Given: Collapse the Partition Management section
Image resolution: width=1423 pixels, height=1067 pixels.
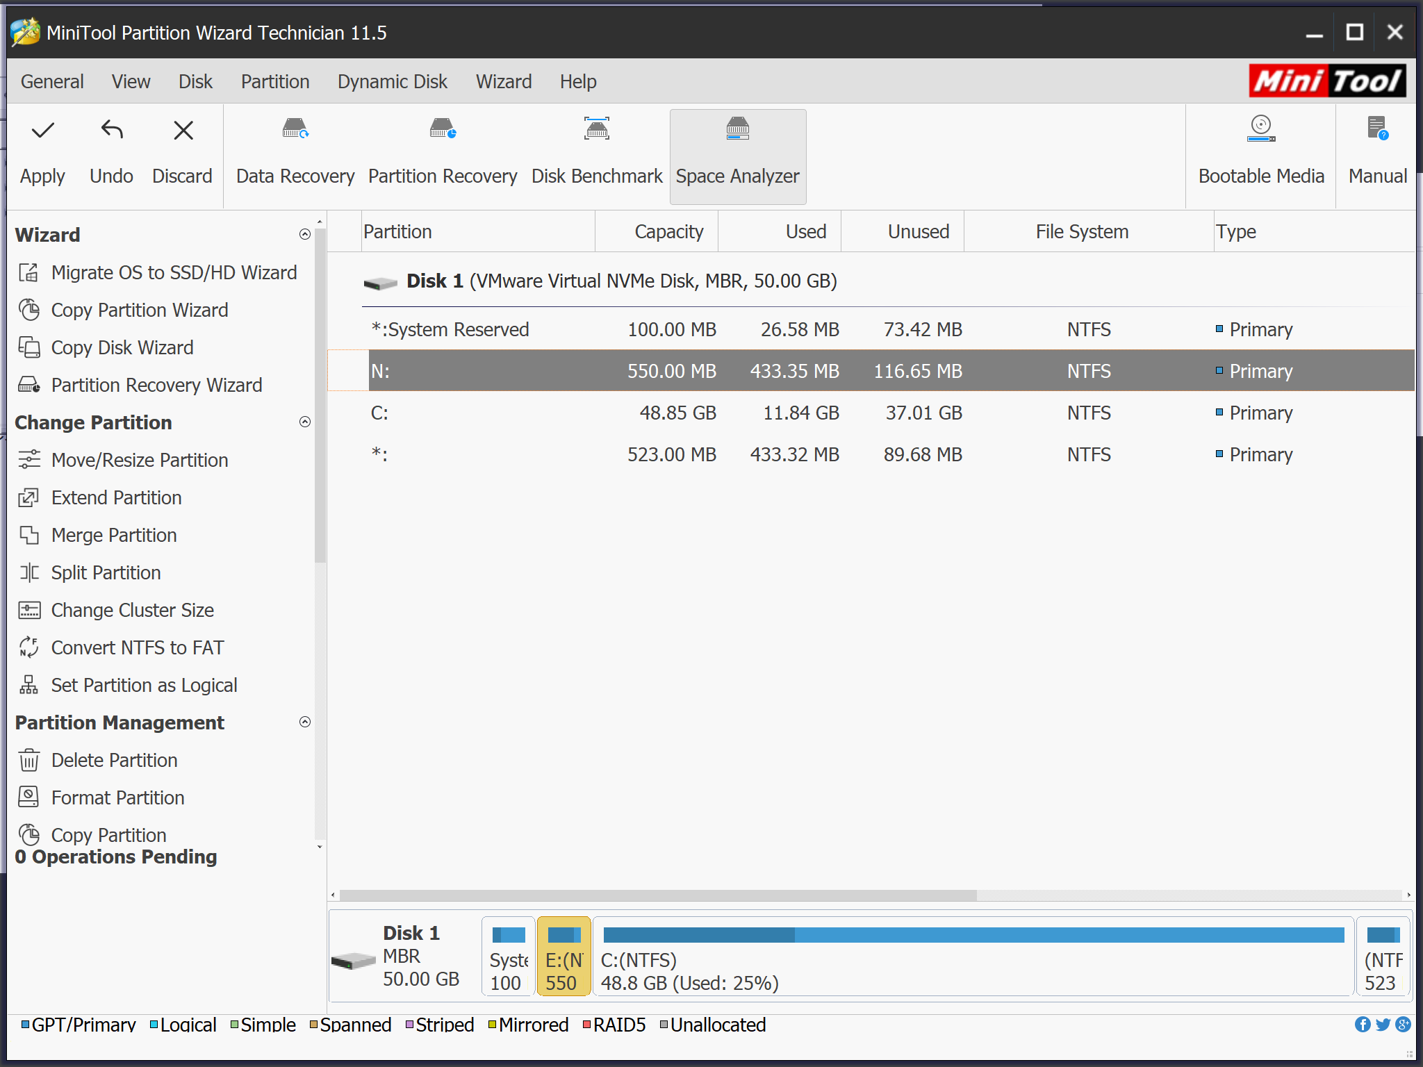Looking at the screenshot, I should tap(304, 722).
